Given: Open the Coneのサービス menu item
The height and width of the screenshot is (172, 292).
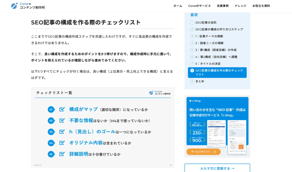Looking at the screenshot, I should [x=199, y=6].
